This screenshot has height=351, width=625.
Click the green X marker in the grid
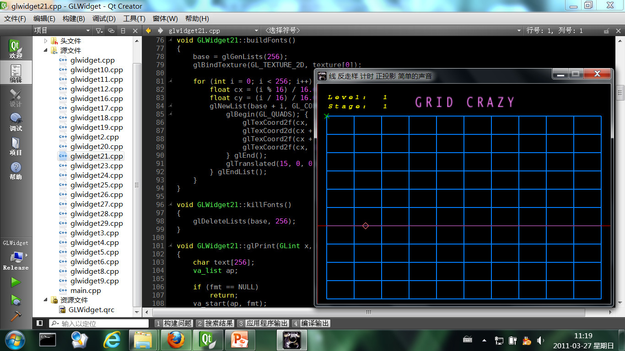tap(327, 116)
